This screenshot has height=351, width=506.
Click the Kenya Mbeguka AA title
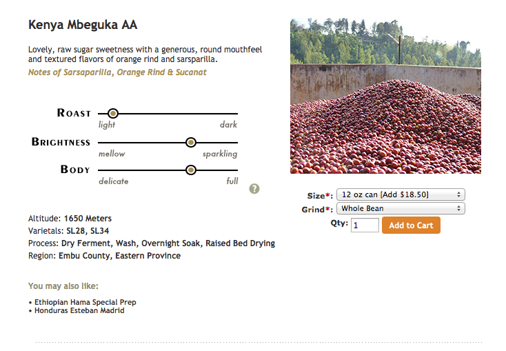(x=83, y=25)
